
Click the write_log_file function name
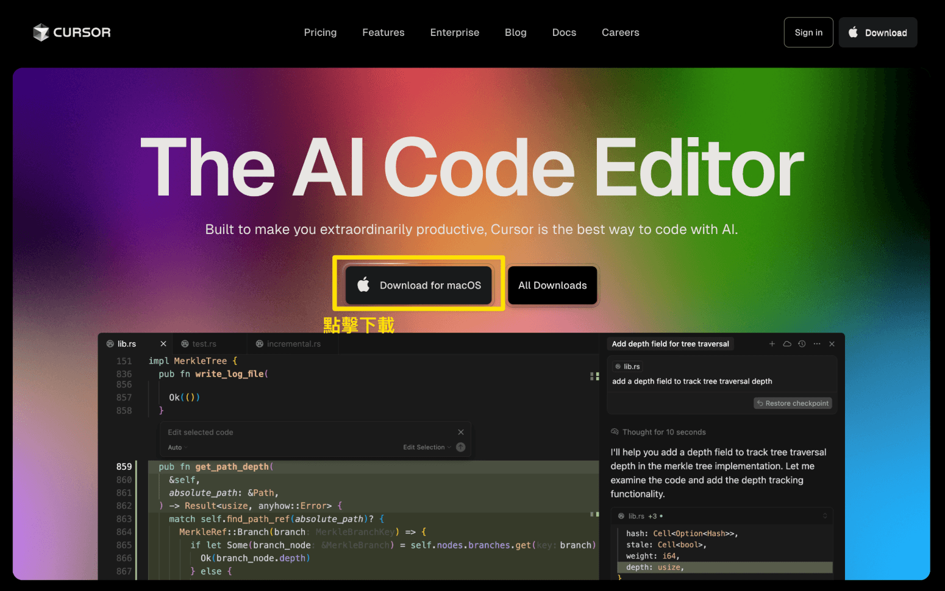click(x=230, y=374)
